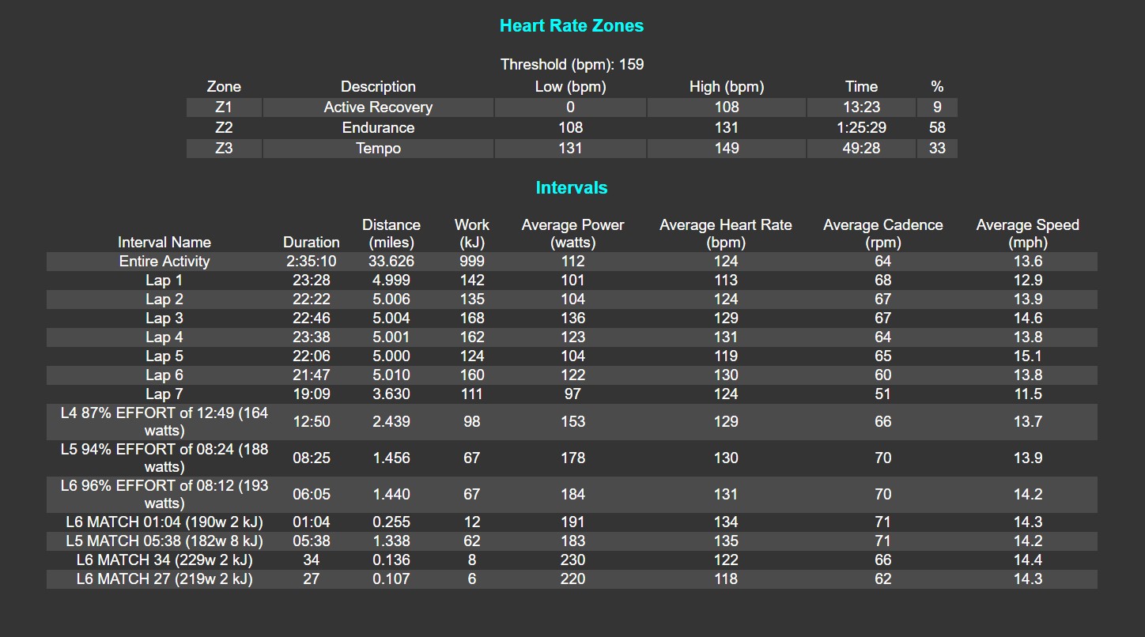Image resolution: width=1145 pixels, height=637 pixels.
Task: Click the Endurance description cell
Action: (378, 128)
